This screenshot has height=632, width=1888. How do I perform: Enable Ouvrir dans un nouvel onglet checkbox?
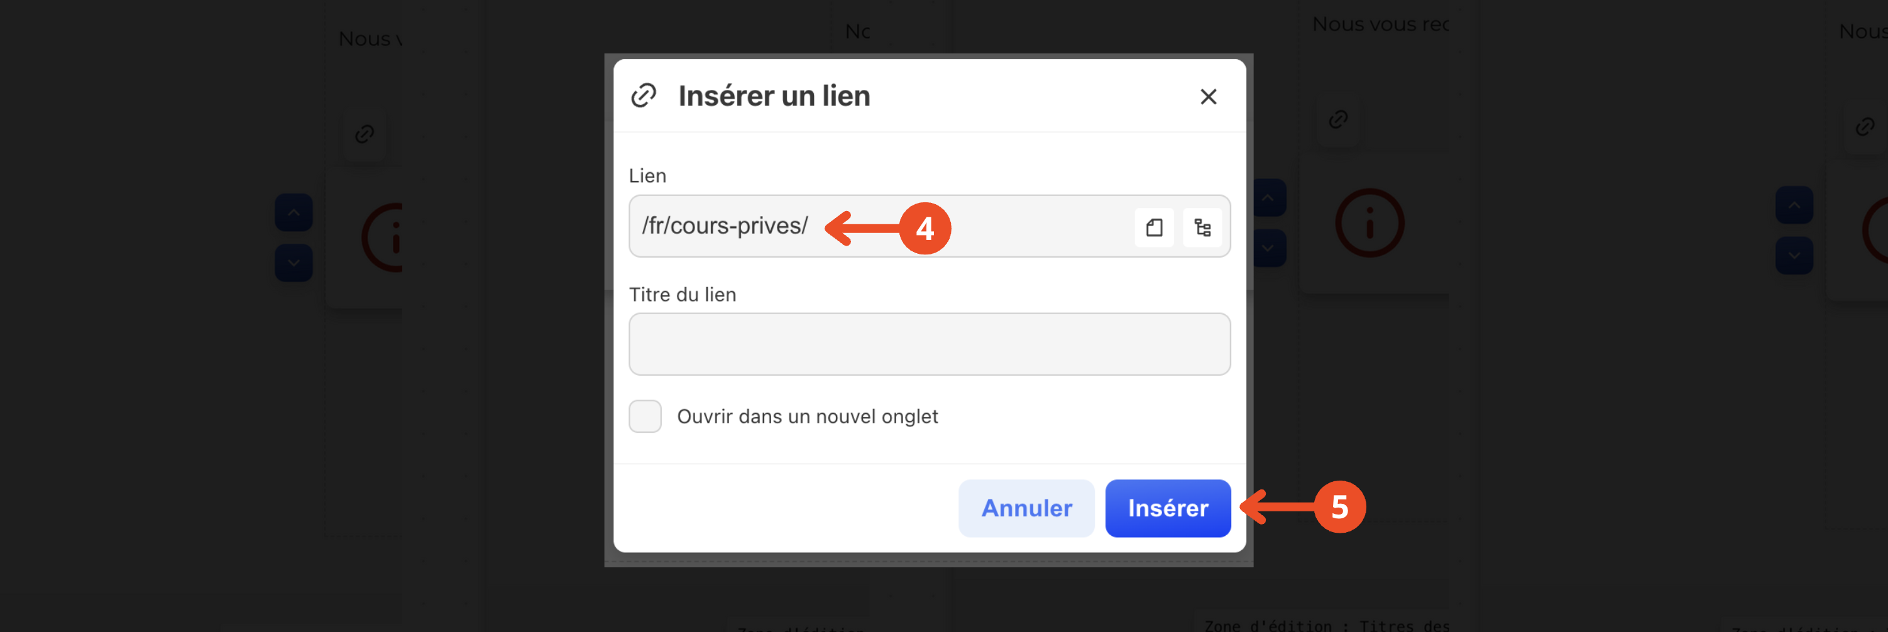645,416
